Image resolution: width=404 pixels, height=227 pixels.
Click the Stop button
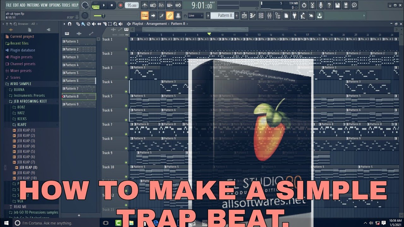pos(112,5)
